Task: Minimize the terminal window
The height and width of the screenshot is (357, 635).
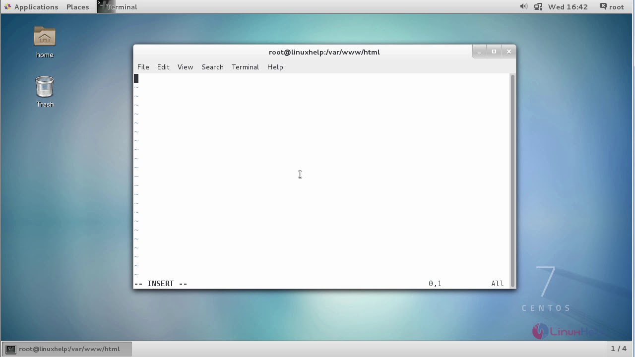Action: tap(479, 52)
